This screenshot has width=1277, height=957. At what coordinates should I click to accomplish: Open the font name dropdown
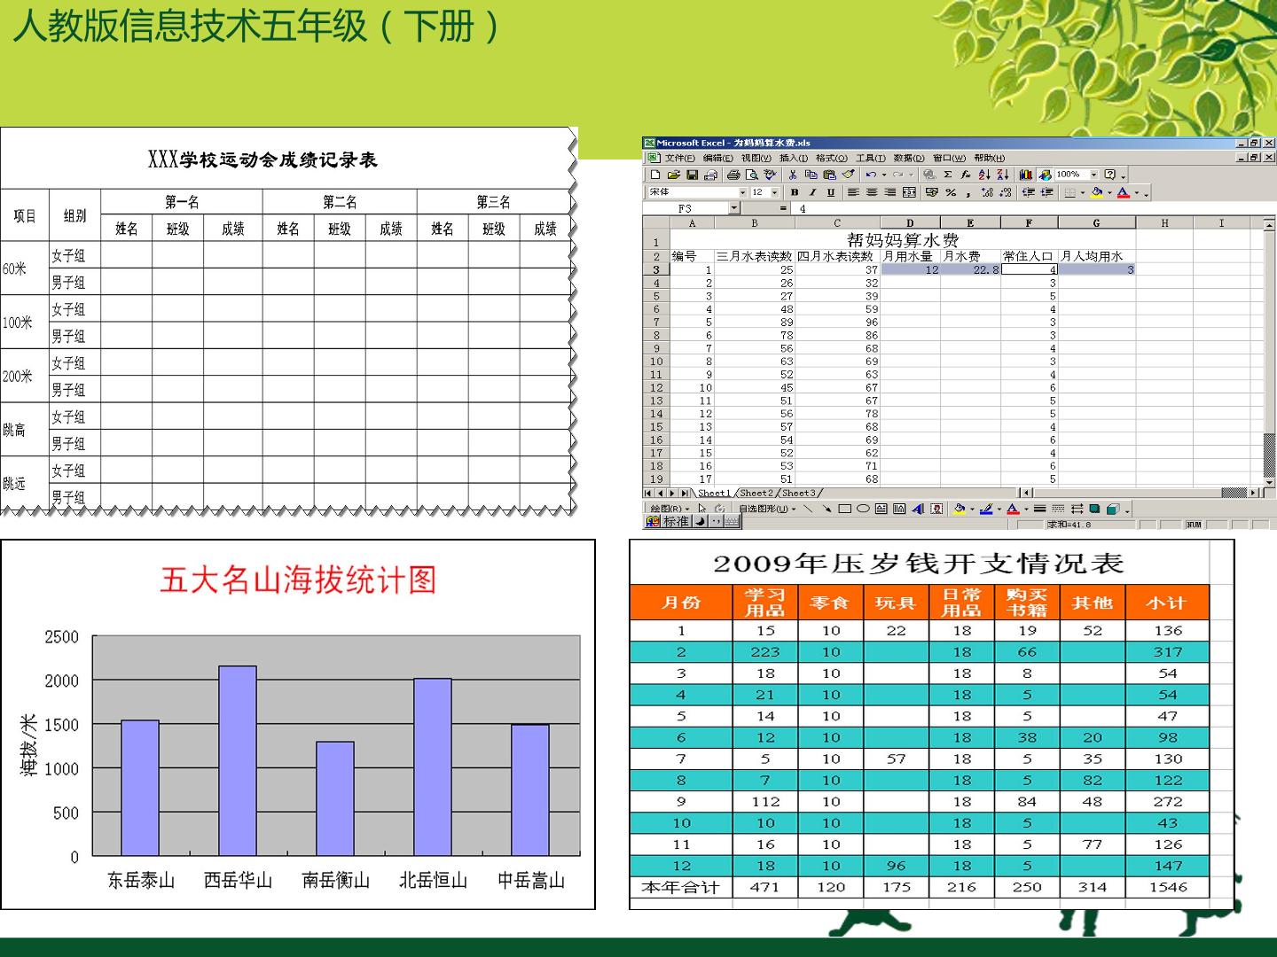pos(743,192)
